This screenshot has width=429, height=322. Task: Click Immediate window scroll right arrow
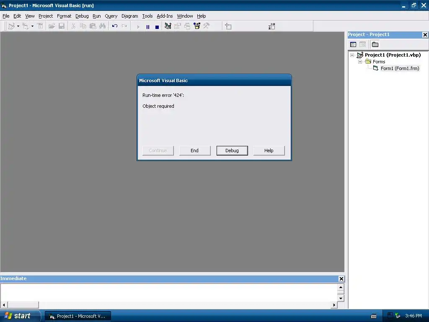click(x=334, y=305)
